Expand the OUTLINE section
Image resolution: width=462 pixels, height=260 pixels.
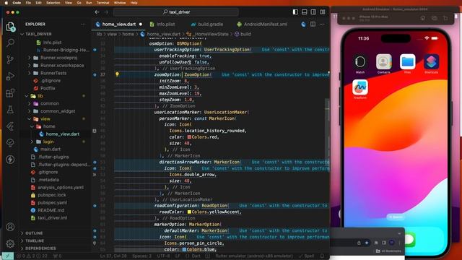[x=34, y=233]
